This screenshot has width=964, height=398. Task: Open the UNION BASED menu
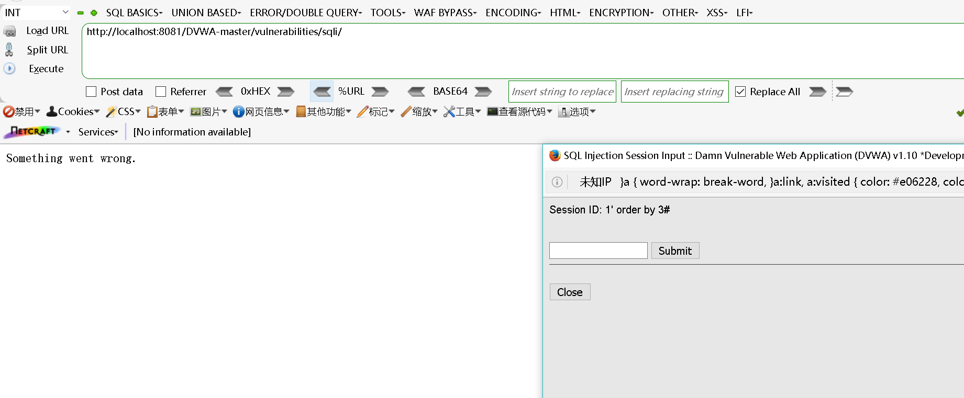point(206,13)
